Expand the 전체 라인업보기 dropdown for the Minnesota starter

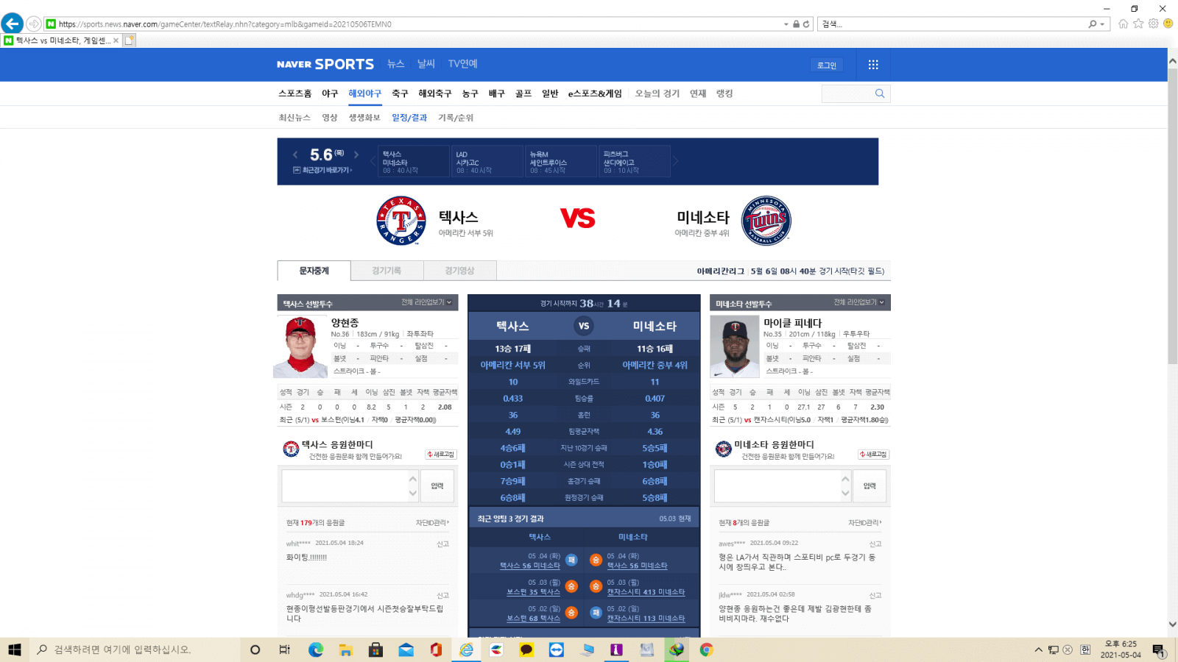[859, 302]
